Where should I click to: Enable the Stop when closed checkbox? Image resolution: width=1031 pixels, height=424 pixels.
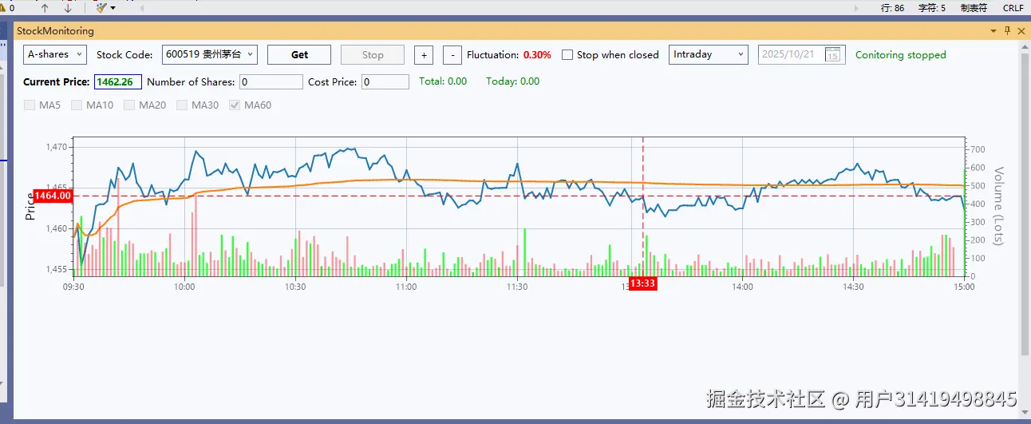pyautogui.click(x=567, y=55)
